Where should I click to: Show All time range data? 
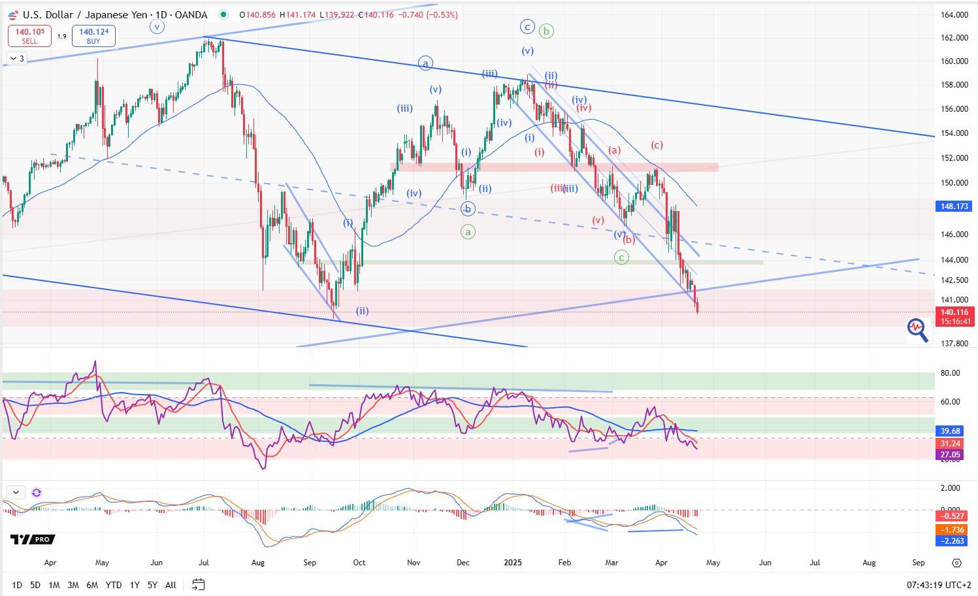[x=171, y=585]
